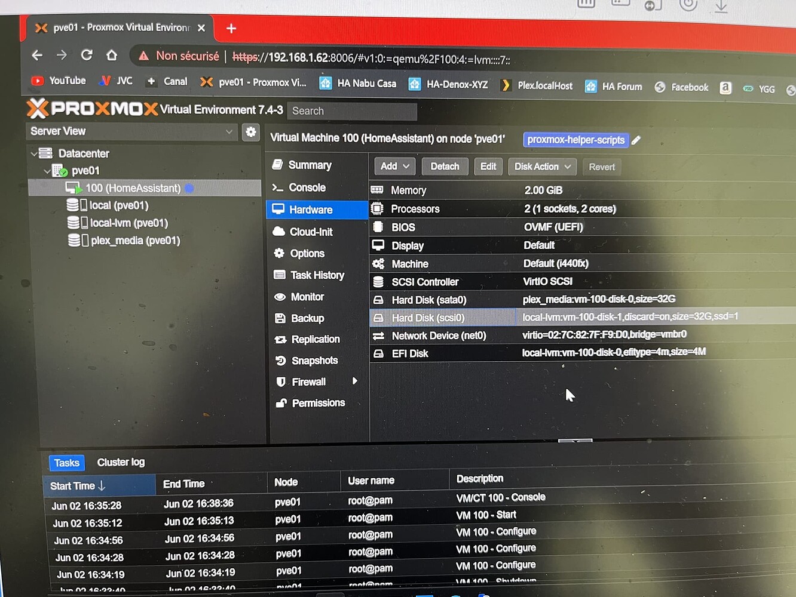Open Task History for the VM
The image size is (796, 597).
[317, 275]
